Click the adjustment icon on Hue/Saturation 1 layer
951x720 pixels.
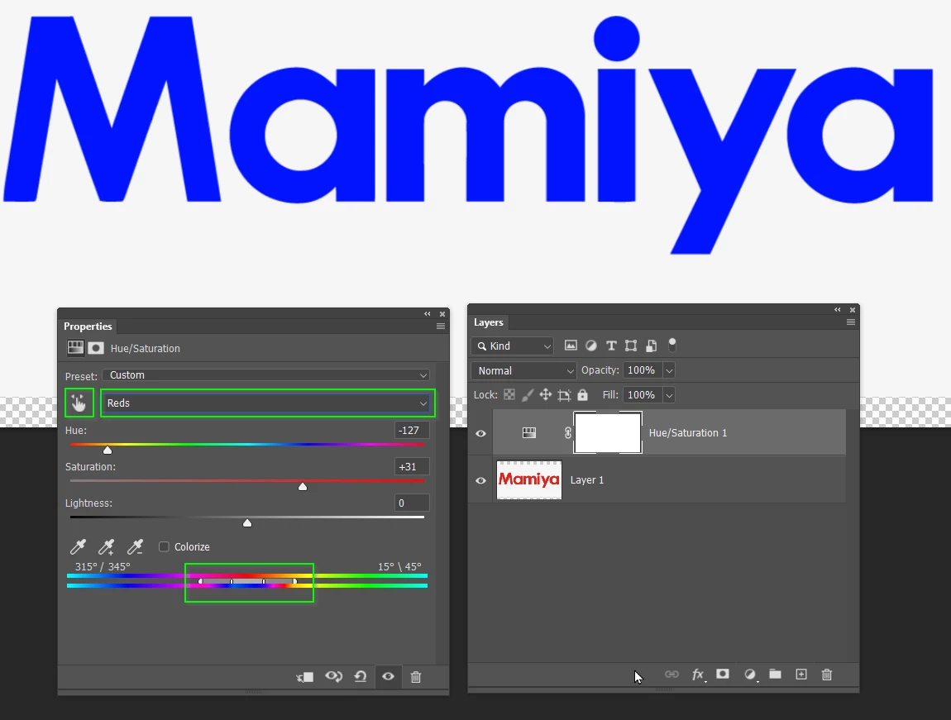529,432
